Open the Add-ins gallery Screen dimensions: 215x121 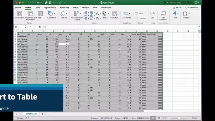click(x=63, y=15)
